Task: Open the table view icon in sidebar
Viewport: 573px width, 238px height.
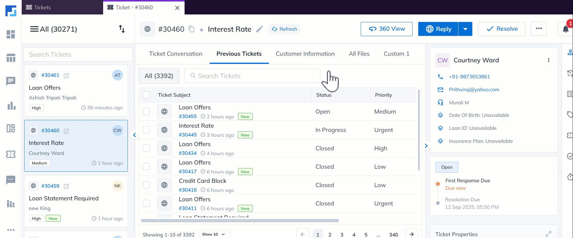Action: click(x=11, y=58)
